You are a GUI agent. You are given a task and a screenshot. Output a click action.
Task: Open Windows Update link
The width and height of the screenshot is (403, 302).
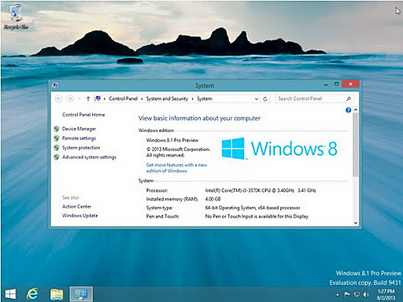click(x=79, y=215)
